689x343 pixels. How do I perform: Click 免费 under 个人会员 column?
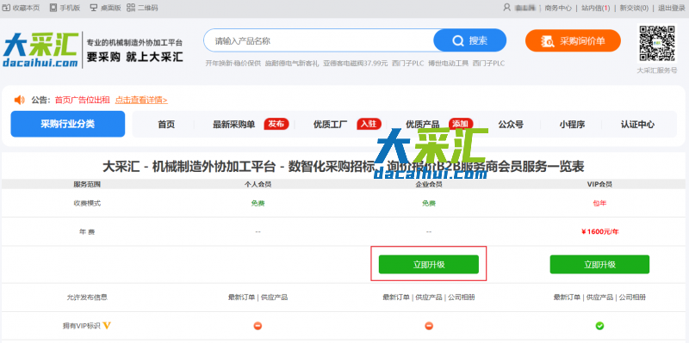tap(258, 204)
